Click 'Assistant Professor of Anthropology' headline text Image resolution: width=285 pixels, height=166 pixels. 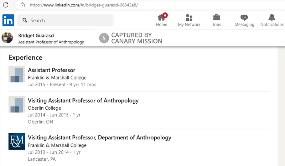(x=51, y=42)
